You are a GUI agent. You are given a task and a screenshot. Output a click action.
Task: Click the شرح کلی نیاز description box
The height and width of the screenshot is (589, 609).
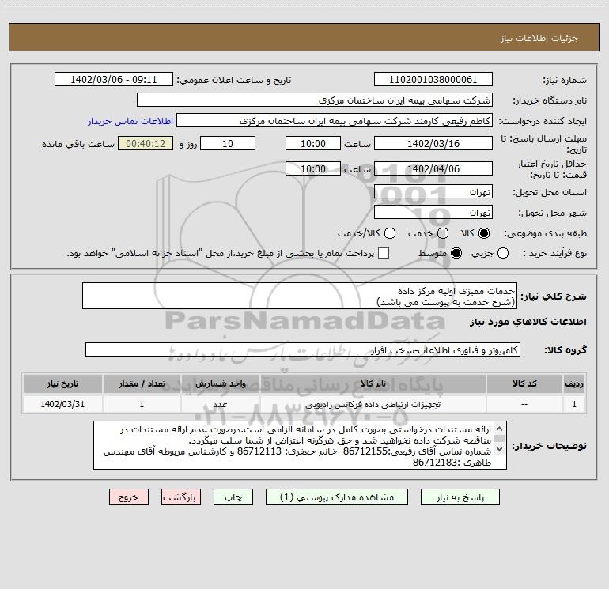[x=300, y=296]
